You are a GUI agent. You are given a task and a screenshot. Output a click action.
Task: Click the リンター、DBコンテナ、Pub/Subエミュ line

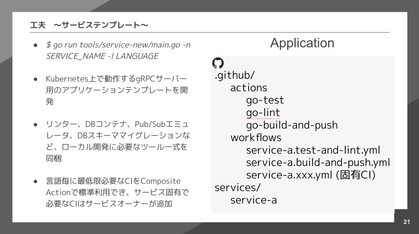(x=117, y=124)
